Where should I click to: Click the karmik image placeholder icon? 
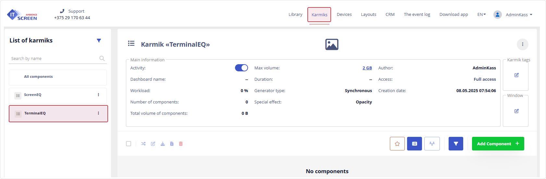(x=332, y=44)
